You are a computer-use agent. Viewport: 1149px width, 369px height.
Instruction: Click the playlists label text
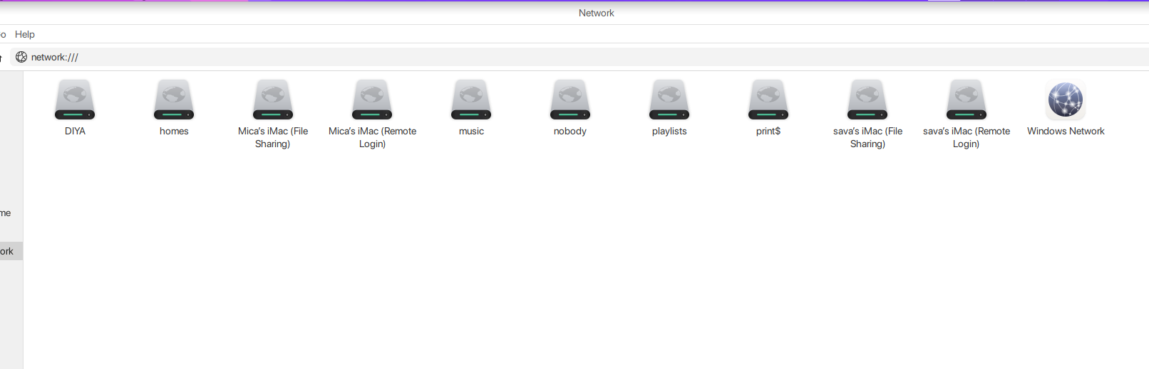coord(669,132)
